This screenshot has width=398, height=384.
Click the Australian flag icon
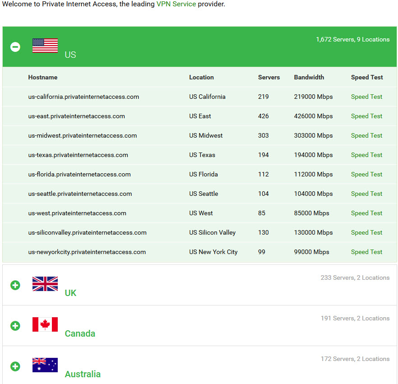(x=45, y=365)
